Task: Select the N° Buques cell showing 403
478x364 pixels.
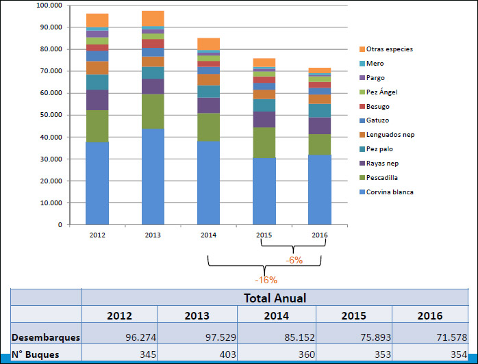Action: [x=197, y=354]
